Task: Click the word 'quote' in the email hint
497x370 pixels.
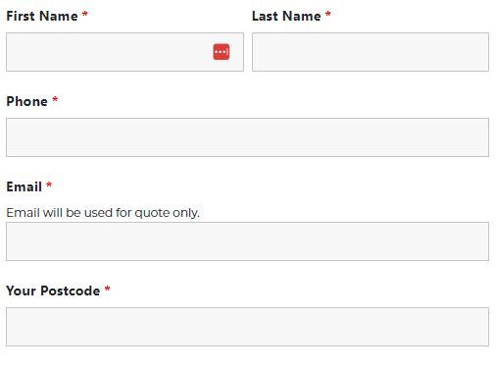Action: point(152,213)
